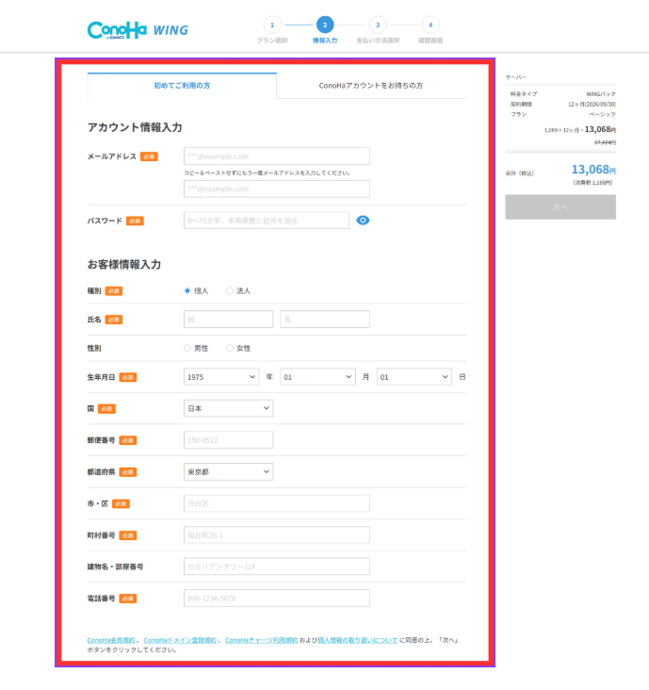Switch to the 初めてご利用の方 tab

click(x=182, y=86)
